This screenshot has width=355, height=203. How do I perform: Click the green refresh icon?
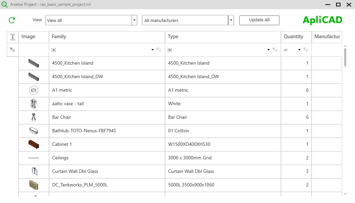coord(11,20)
